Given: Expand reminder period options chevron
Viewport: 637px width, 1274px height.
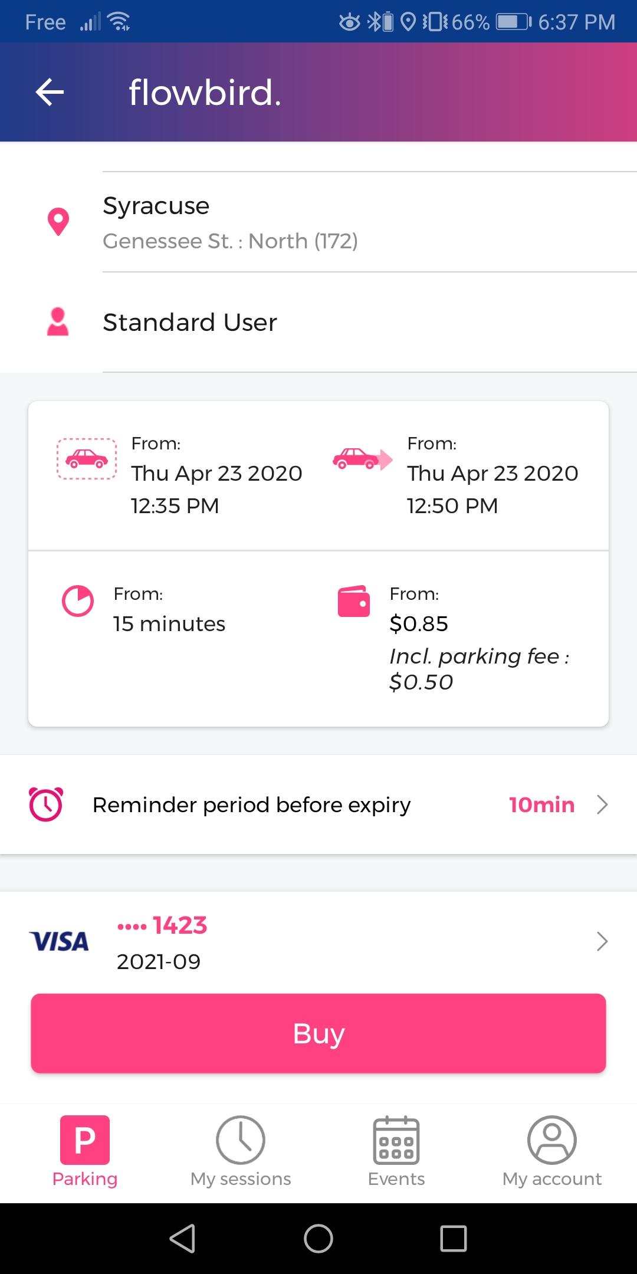Looking at the screenshot, I should point(602,805).
